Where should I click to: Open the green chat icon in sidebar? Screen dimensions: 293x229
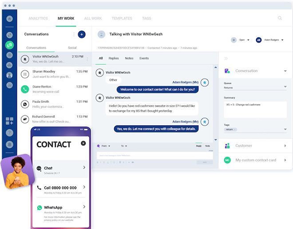pos(9,44)
